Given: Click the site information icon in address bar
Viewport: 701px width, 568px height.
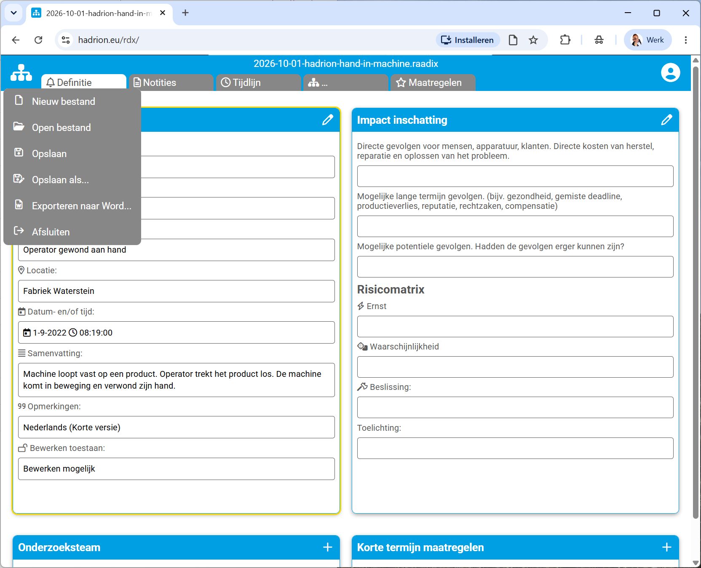Looking at the screenshot, I should coord(66,40).
